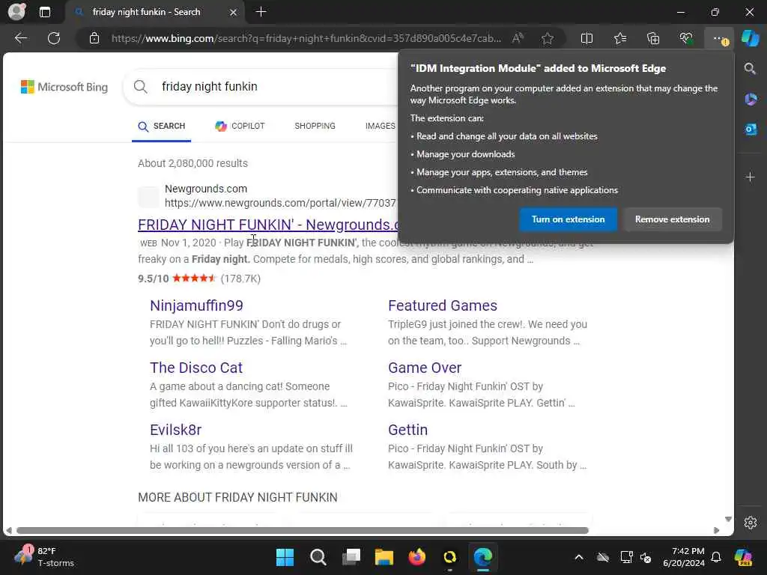Open the Gettin sublink
Screen dimensions: 767x575
click(407, 430)
